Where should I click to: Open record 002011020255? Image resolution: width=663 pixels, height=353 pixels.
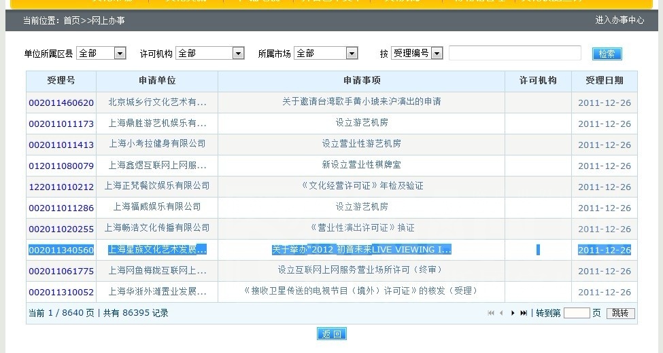(61, 229)
